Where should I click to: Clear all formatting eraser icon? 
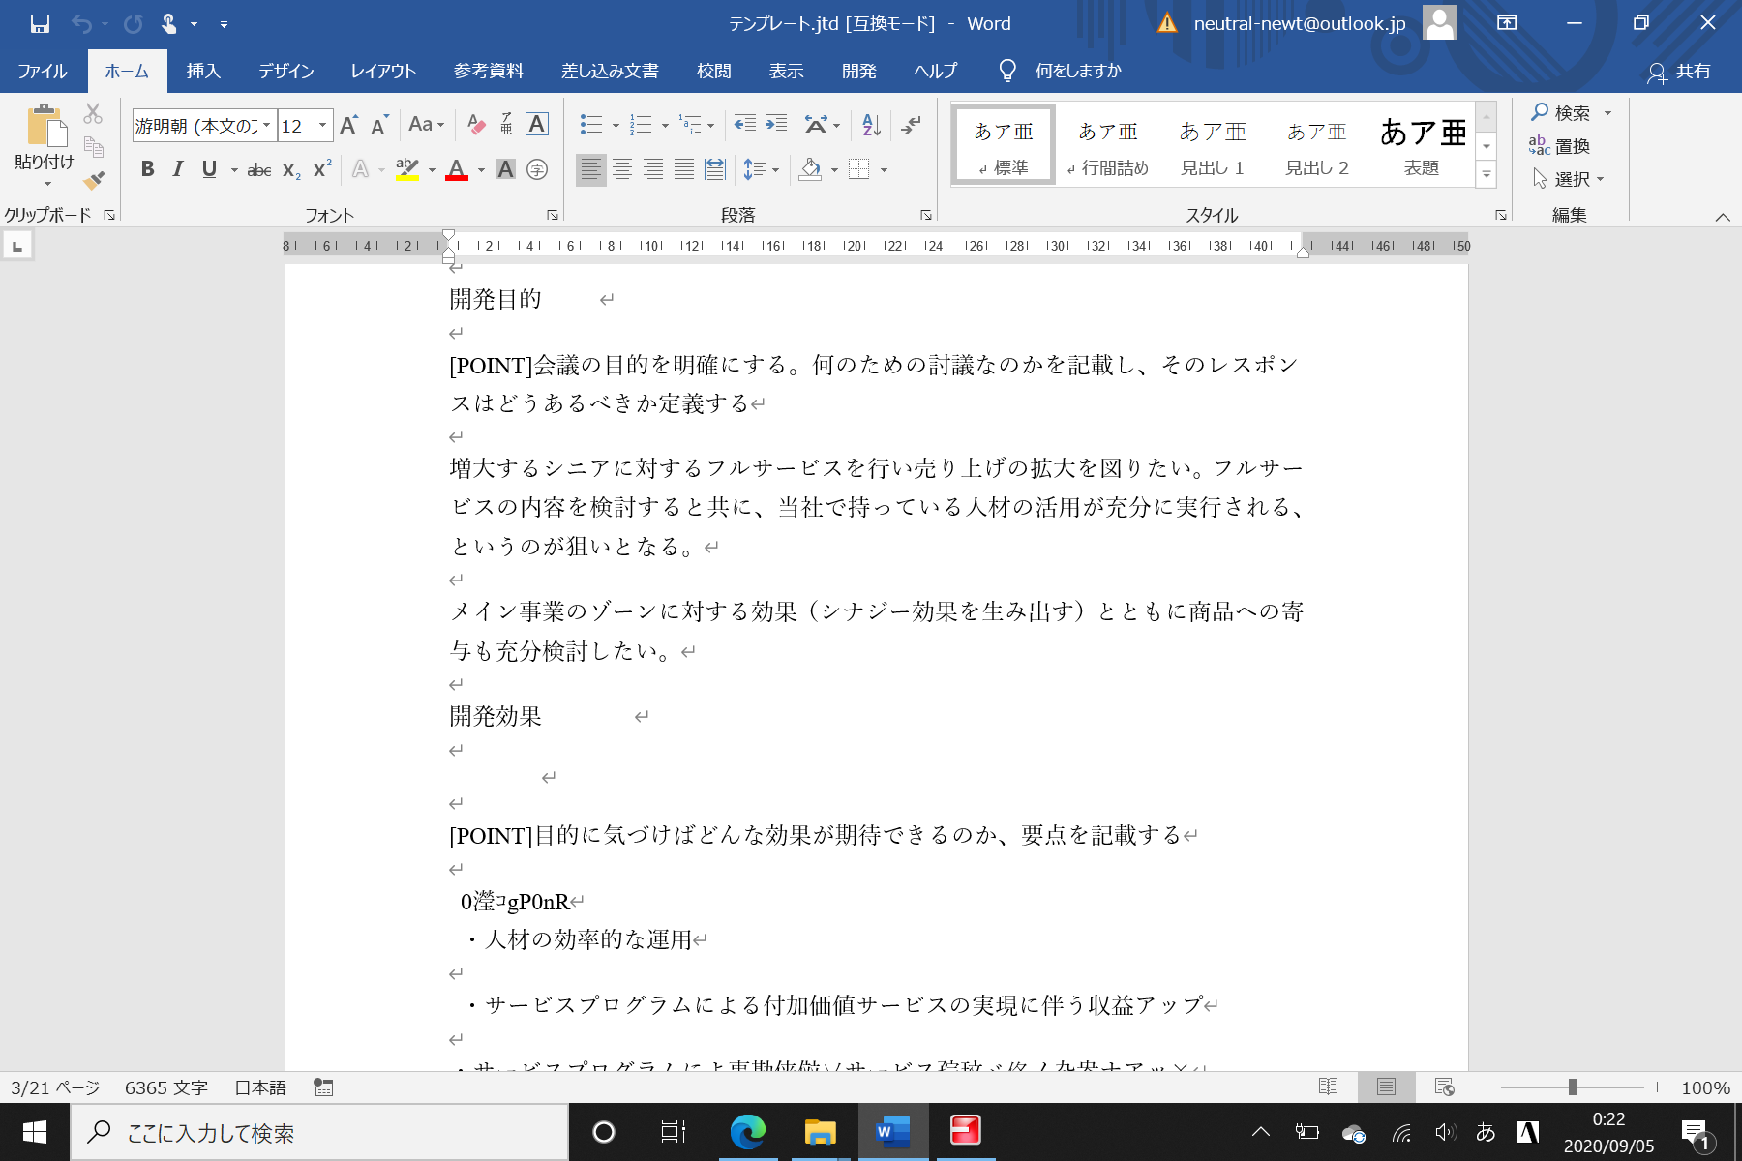(475, 125)
